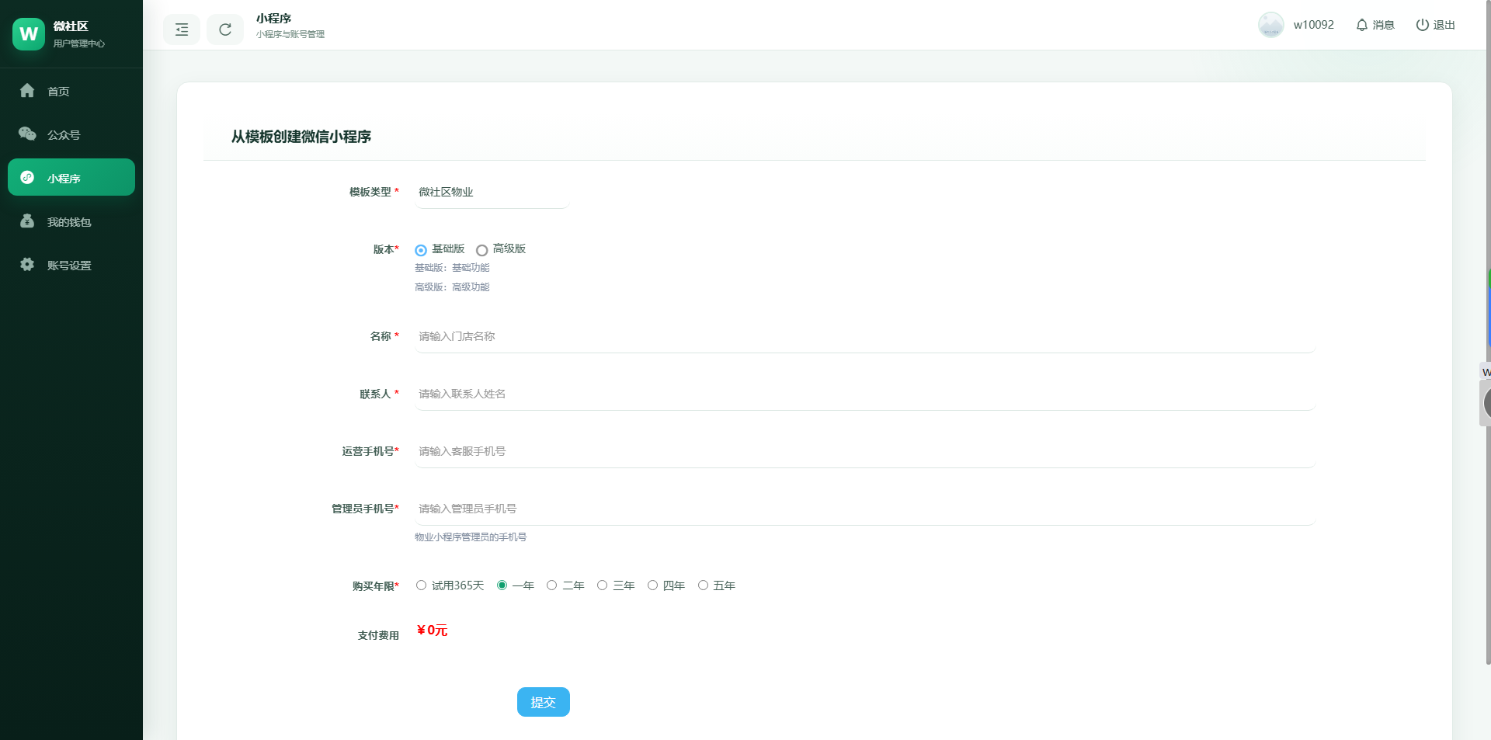Choose 三年 purchase period
Image resolution: width=1491 pixels, height=740 pixels.
tap(602, 585)
